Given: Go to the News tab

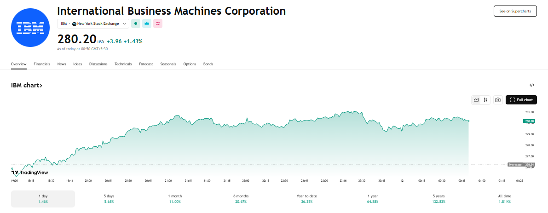Looking at the screenshot, I should pyautogui.click(x=62, y=64).
